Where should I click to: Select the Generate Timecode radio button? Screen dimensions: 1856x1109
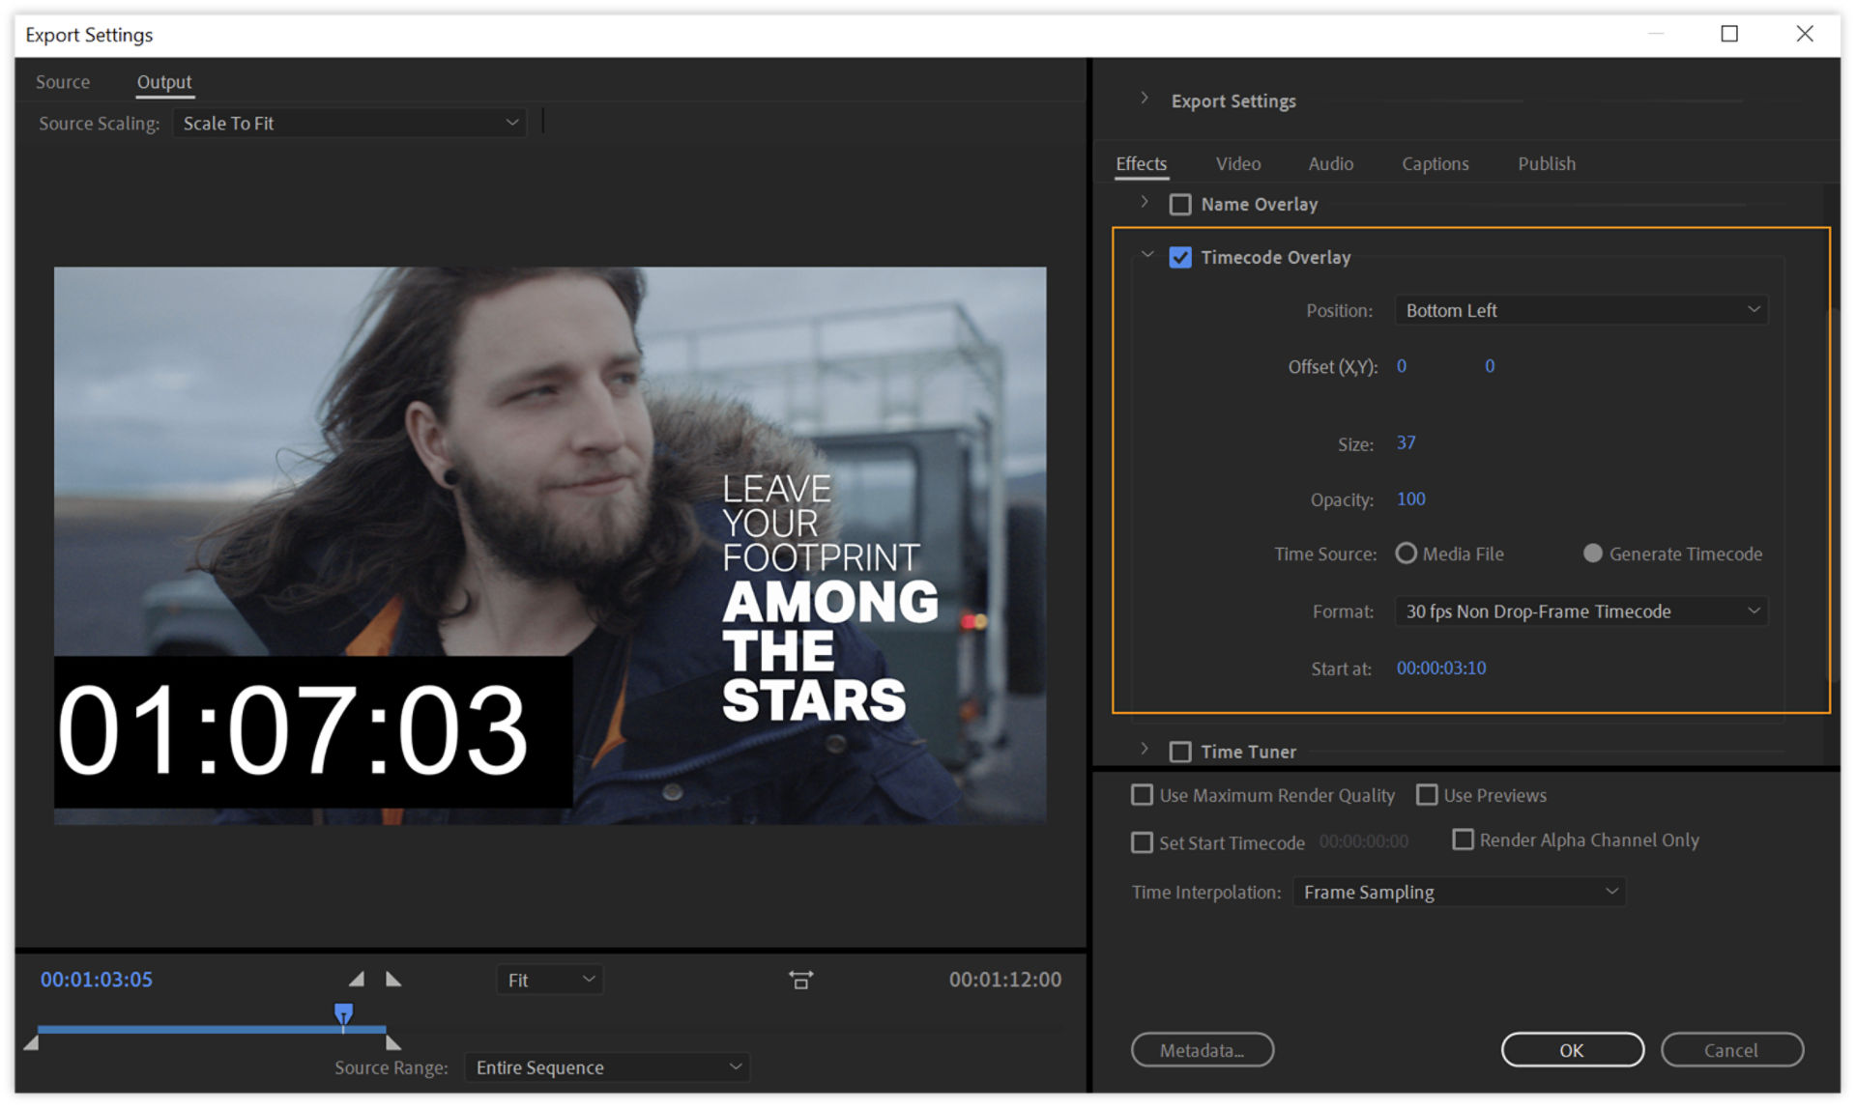coord(1591,554)
